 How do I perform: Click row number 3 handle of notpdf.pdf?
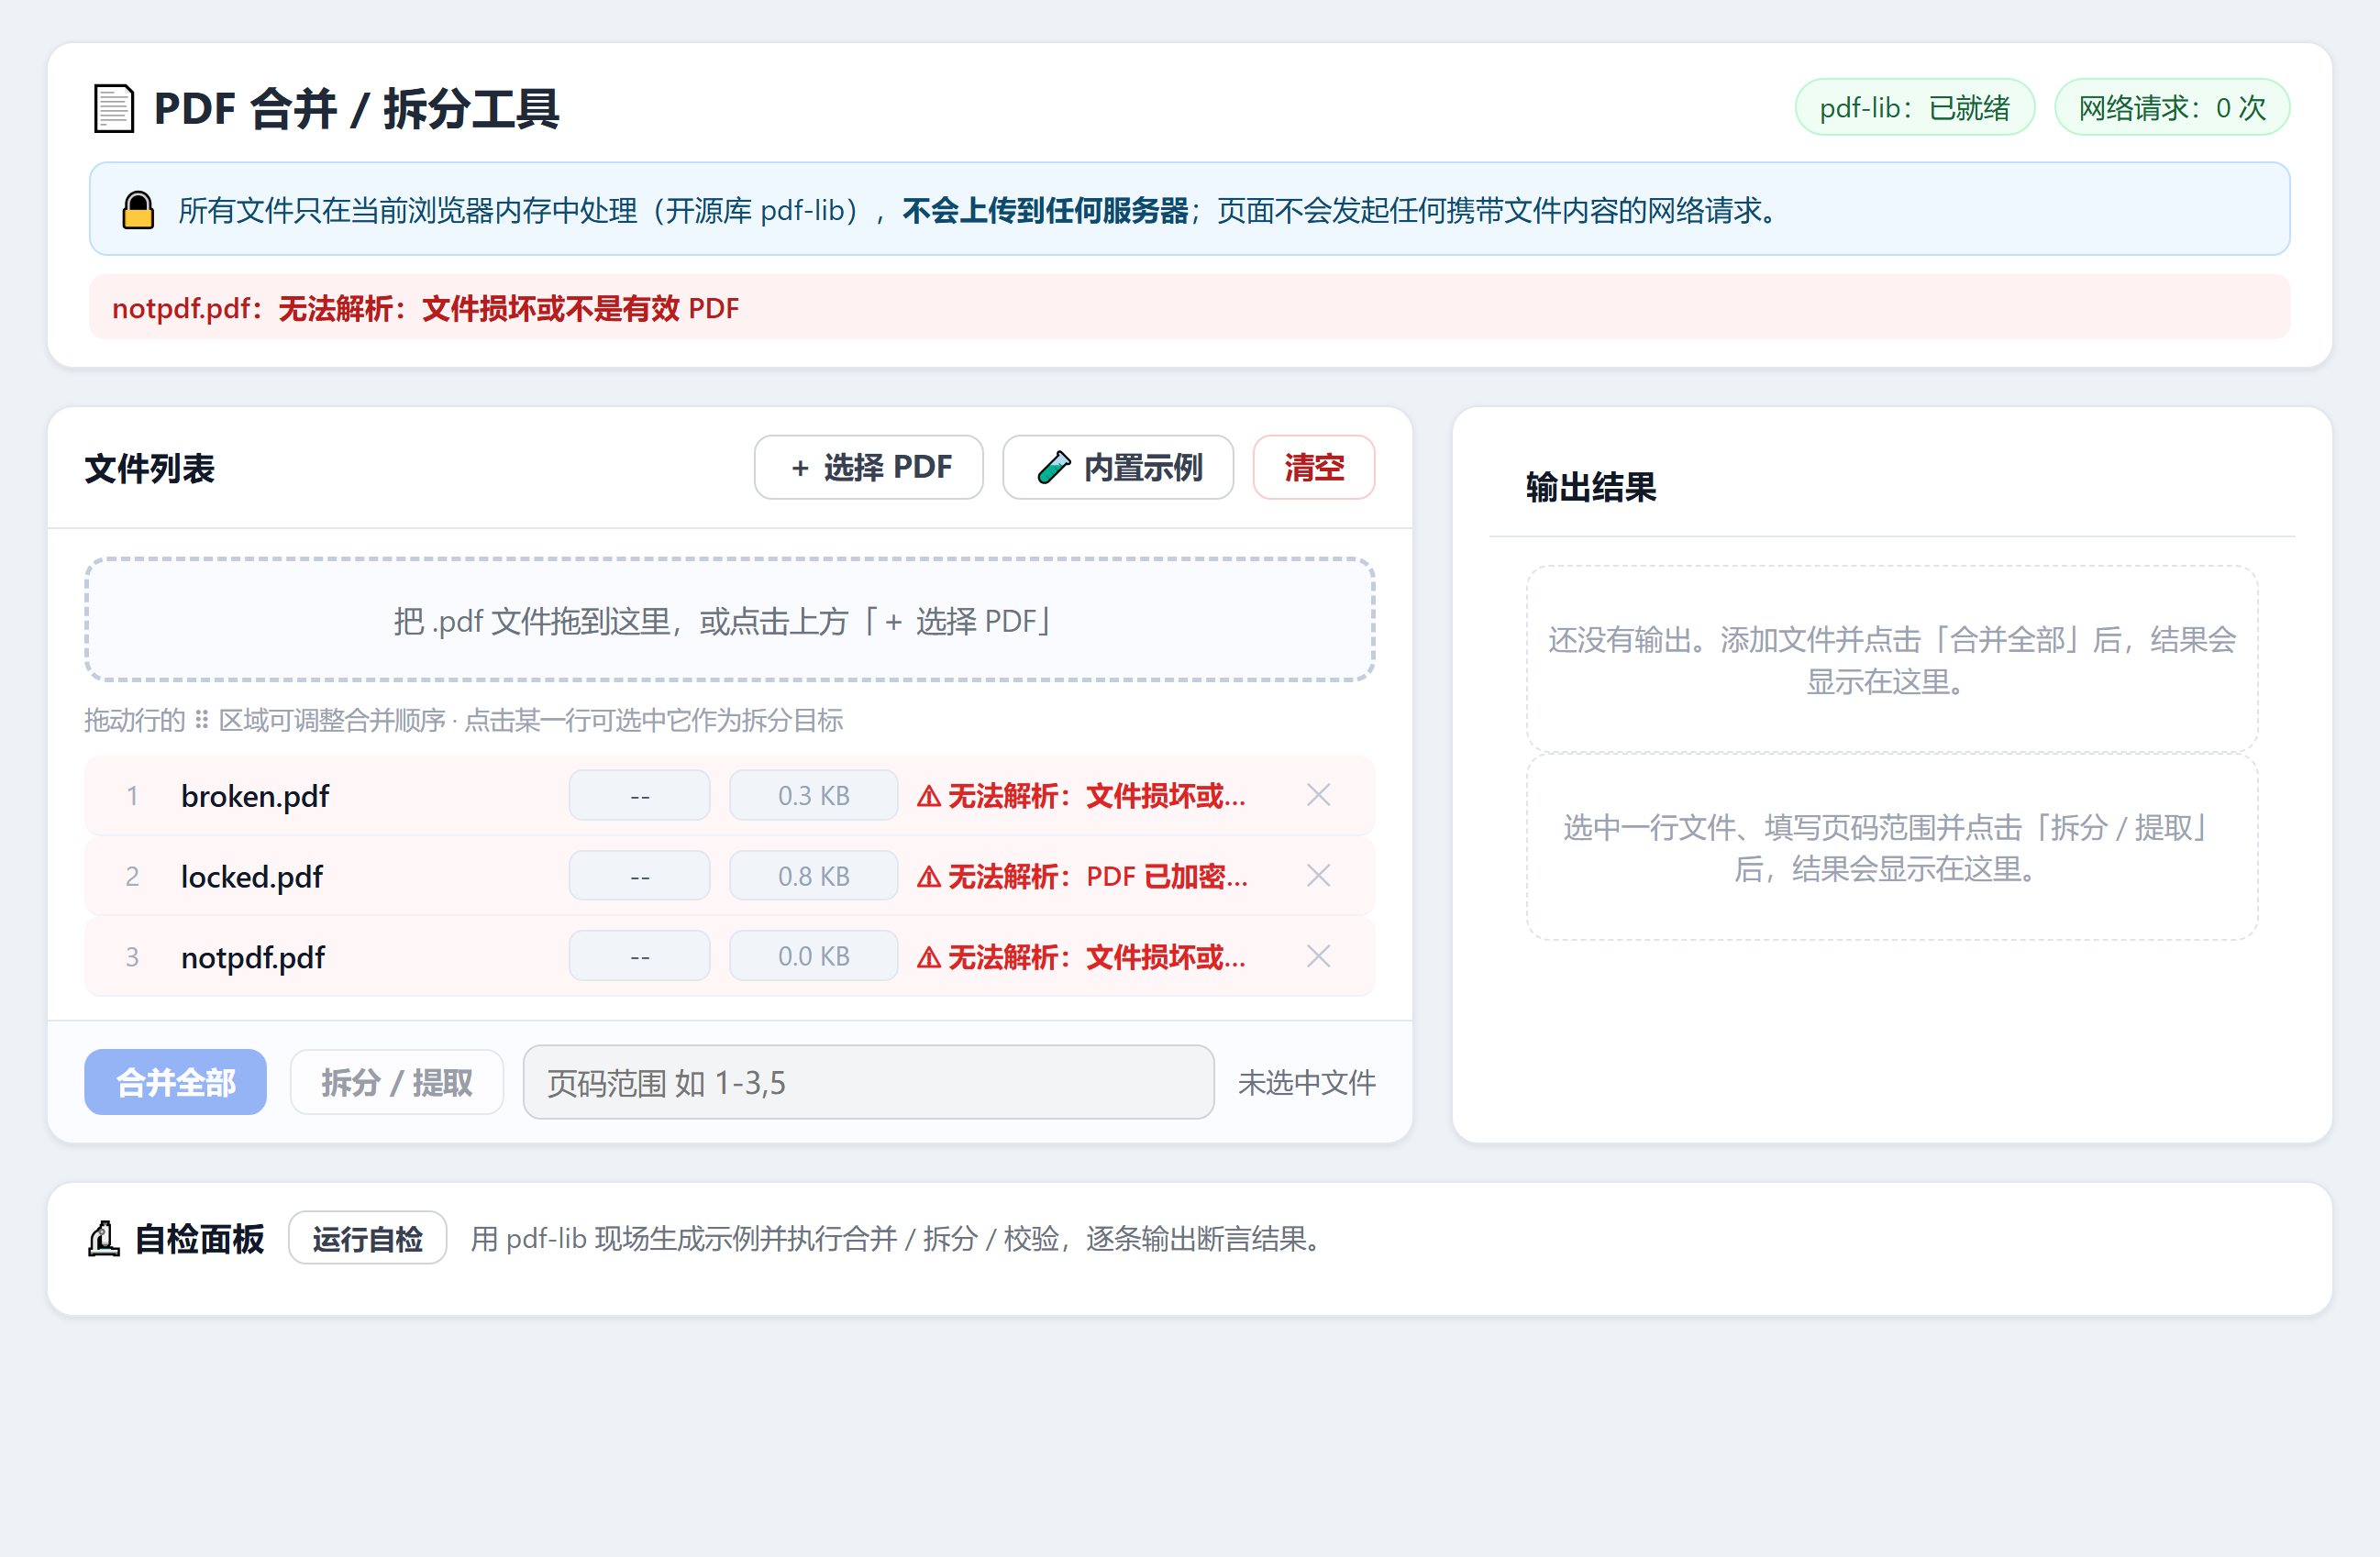coord(132,958)
